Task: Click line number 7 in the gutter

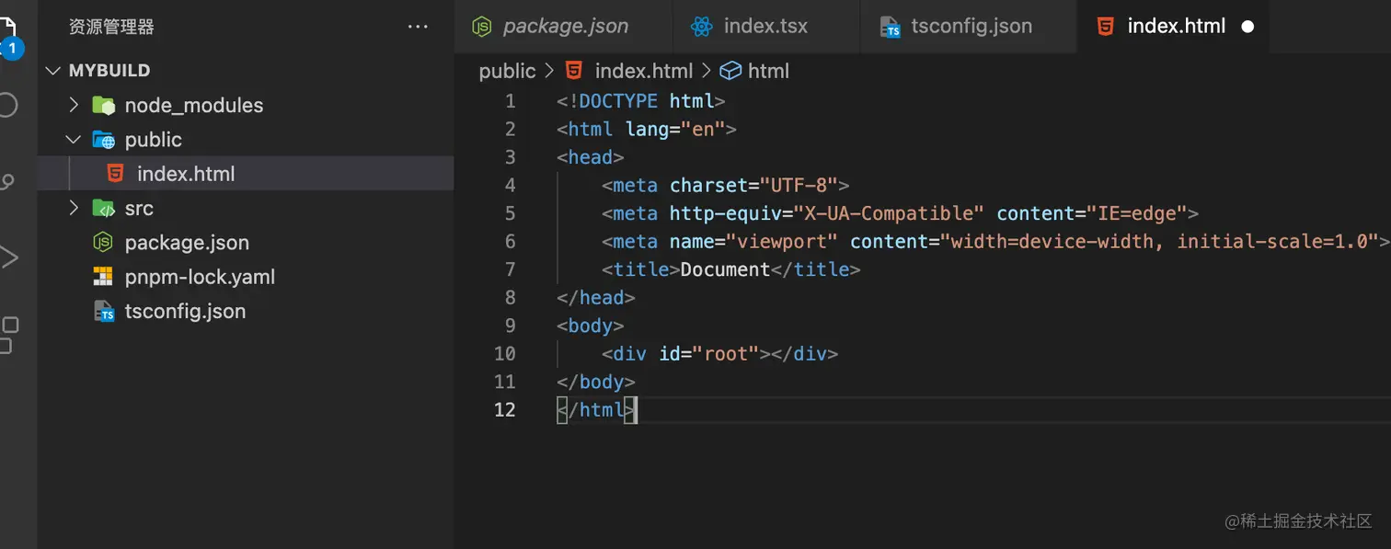Action: click(511, 269)
